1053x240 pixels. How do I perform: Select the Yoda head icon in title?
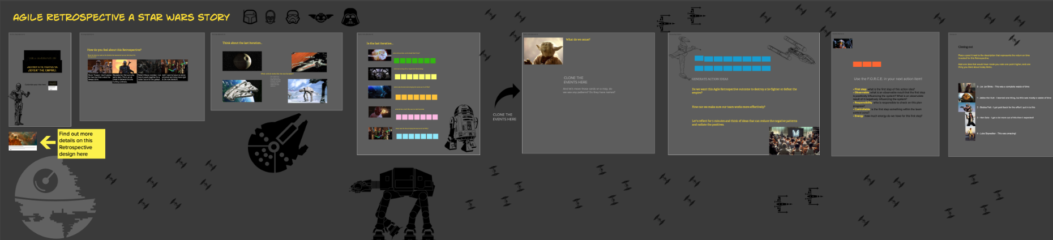click(320, 18)
